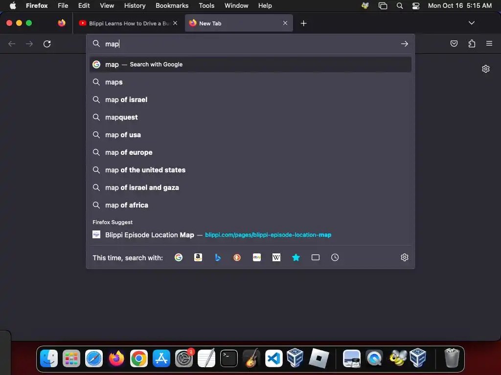The height and width of the screenshot is (375, 501).
Task: Open Launchpad from the Dock
Action: point(71,358)
